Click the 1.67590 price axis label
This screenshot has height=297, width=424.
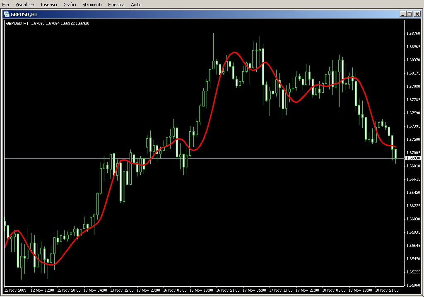coord(414,113)
